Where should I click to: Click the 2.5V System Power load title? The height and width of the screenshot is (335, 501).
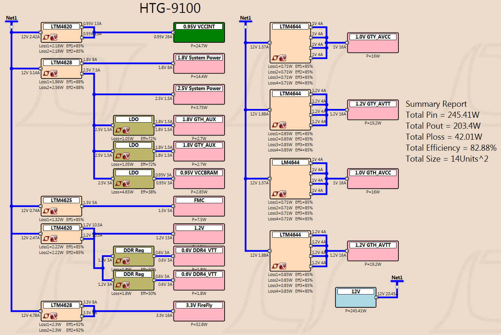click(x=199, y=88)
